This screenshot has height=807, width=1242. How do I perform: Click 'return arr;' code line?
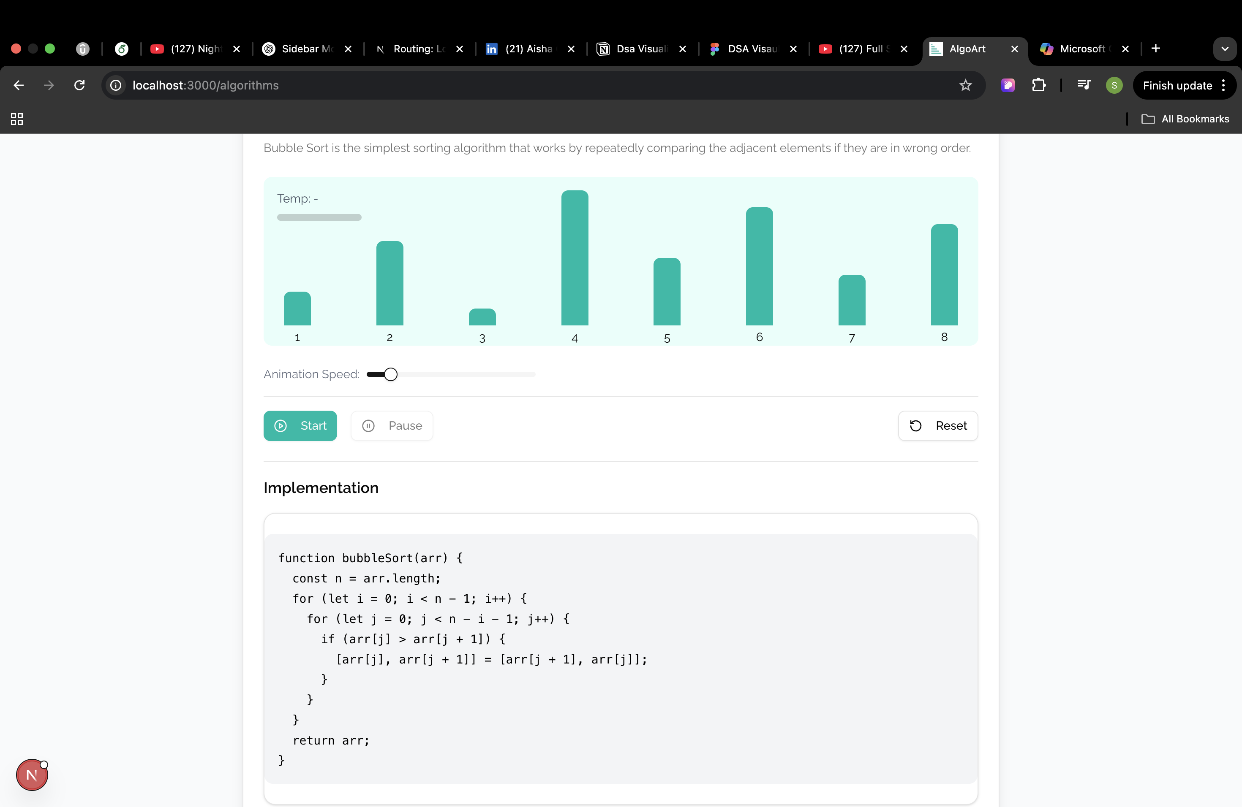[331, 740]
